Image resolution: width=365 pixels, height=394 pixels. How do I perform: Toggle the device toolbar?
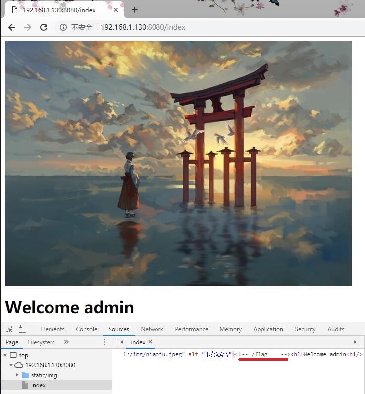22,329
